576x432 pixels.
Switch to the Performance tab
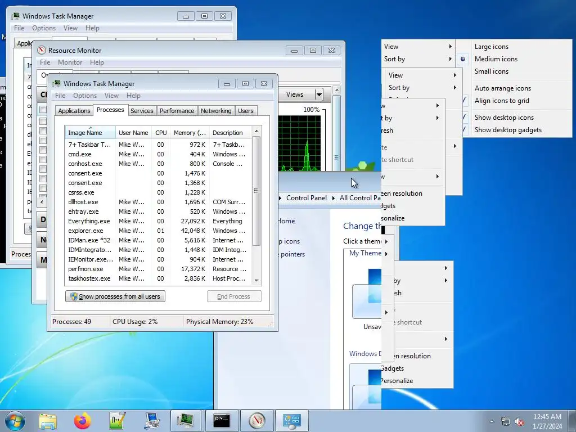click(x=177, y=111)
